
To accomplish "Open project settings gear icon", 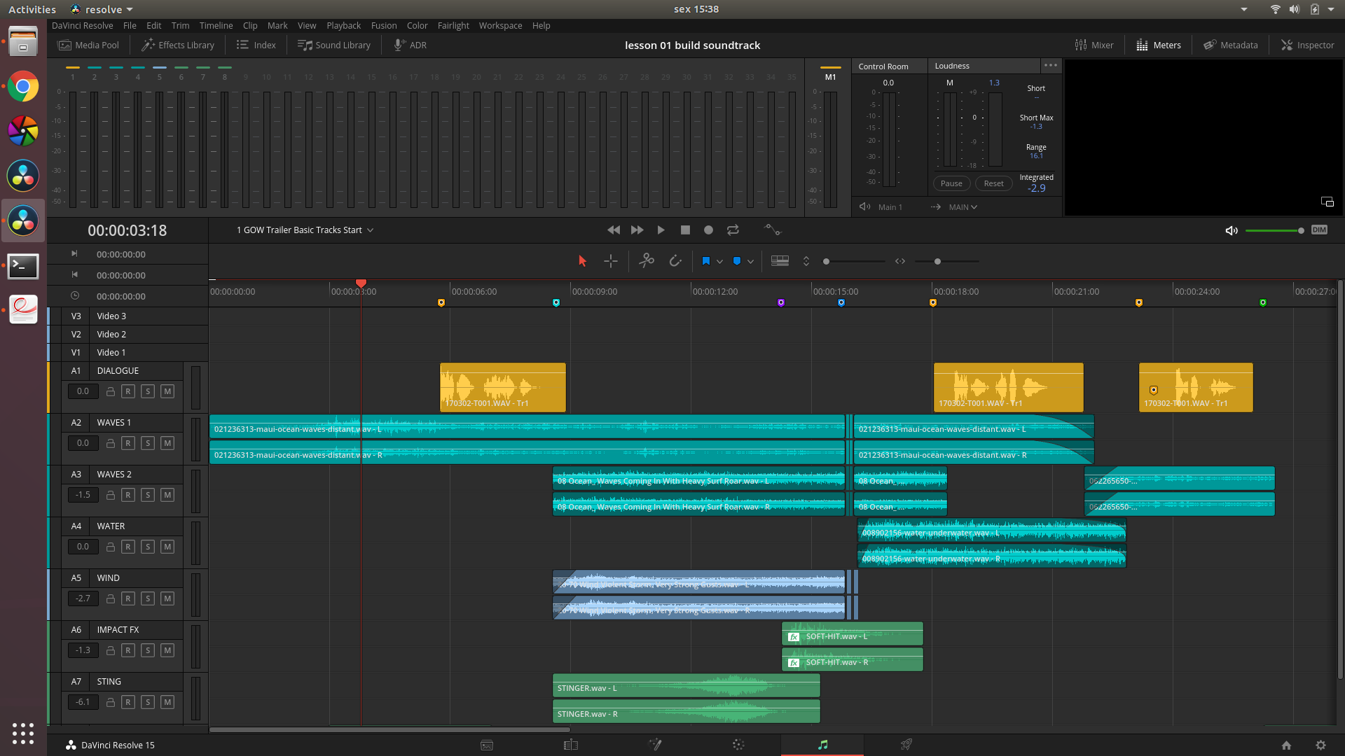I will [x=1320, y=745].
